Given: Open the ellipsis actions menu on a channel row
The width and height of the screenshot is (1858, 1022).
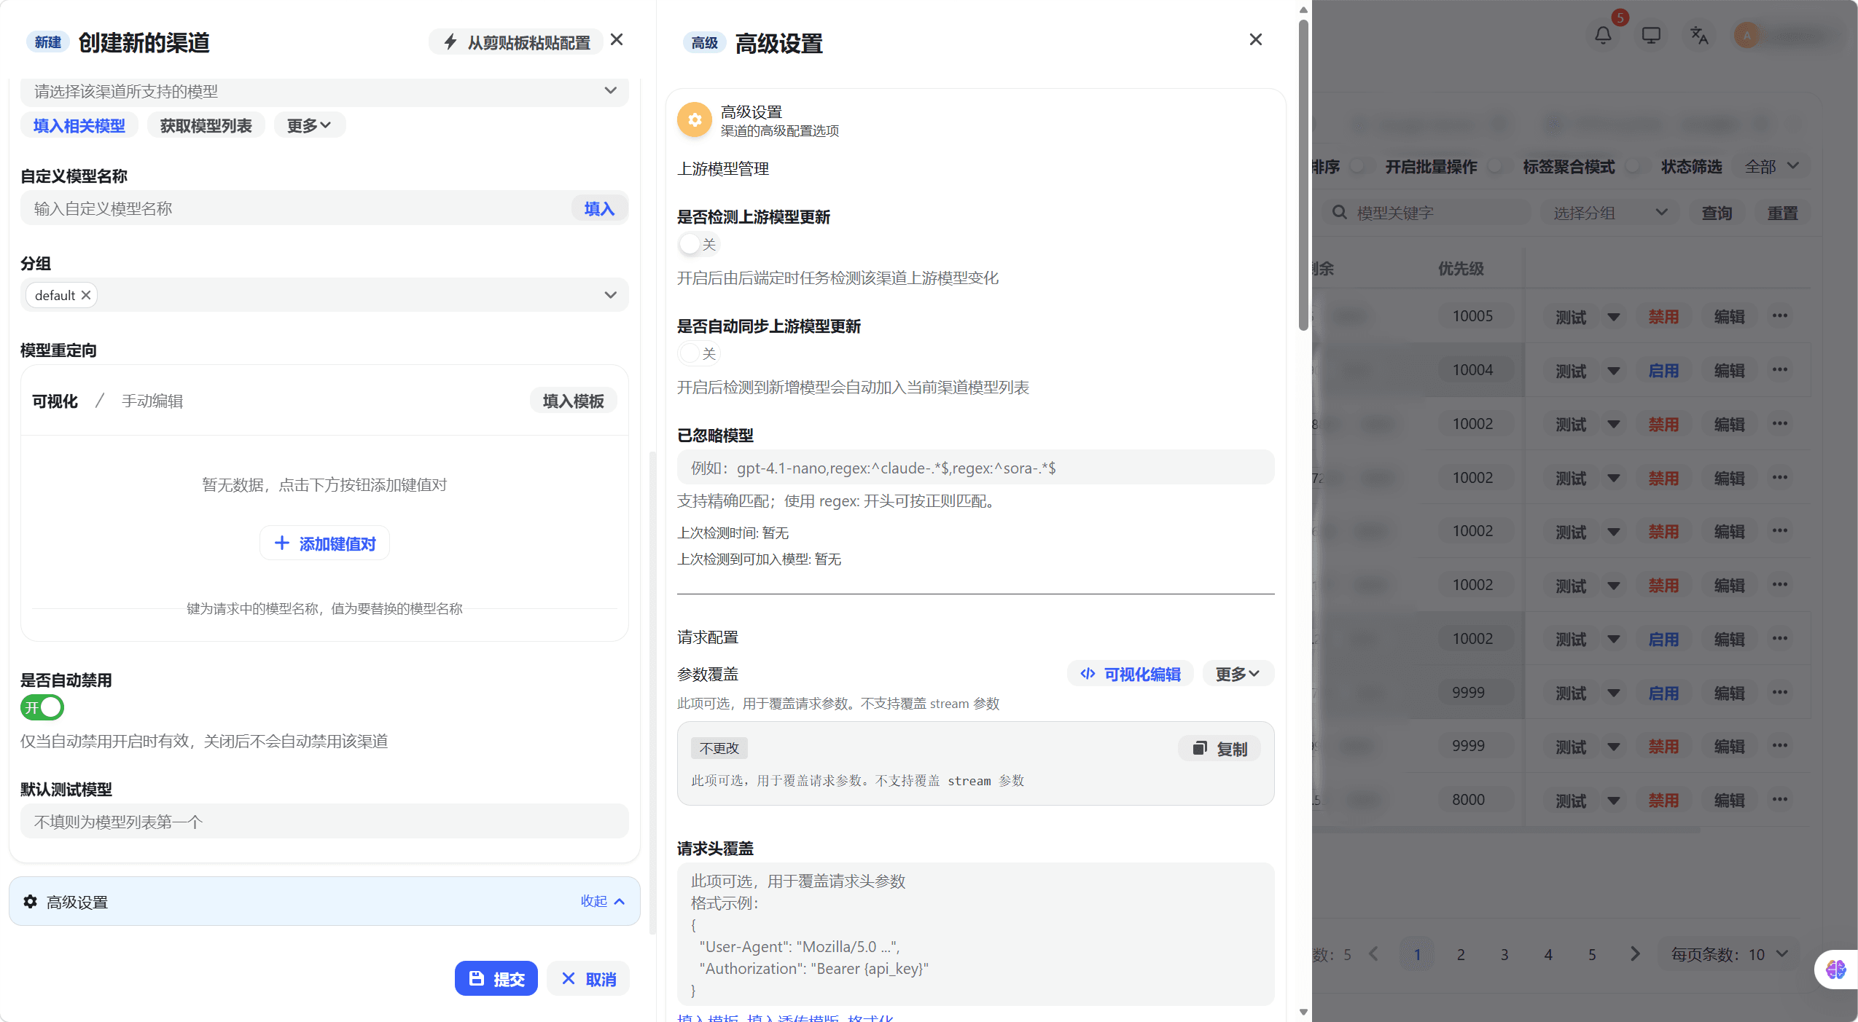Looking at the screenshot, I should [1779, 316].
